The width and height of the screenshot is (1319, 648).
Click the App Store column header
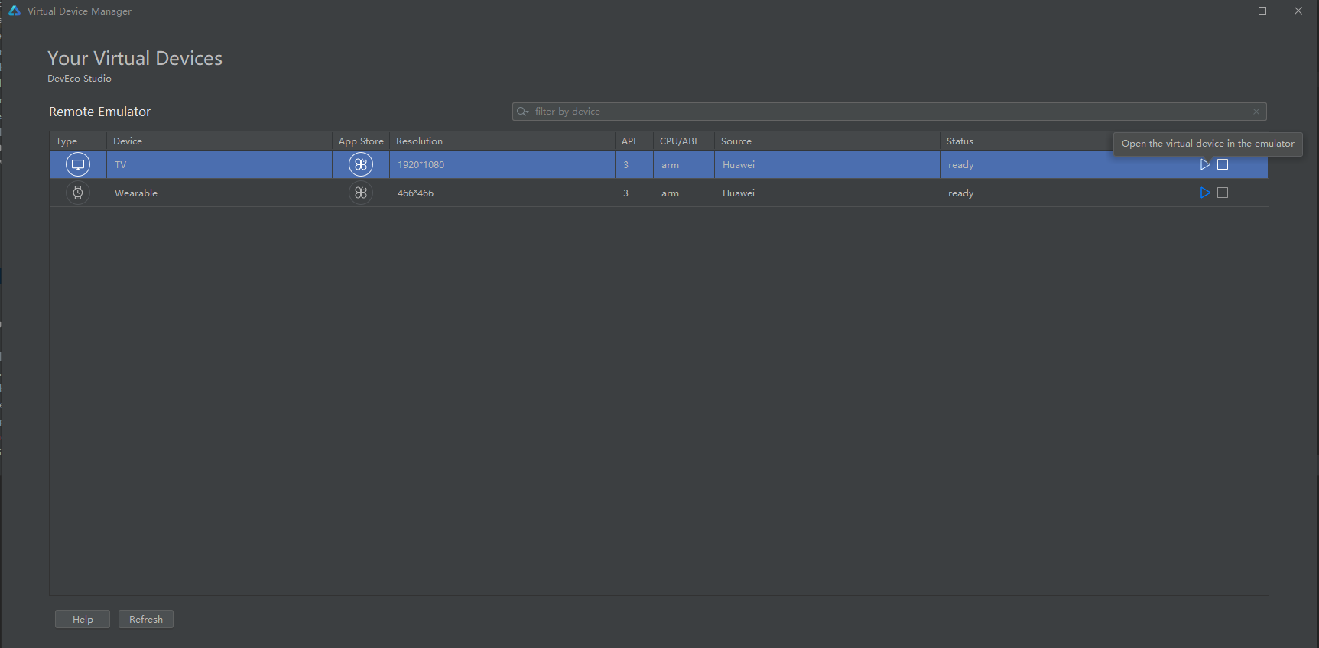pyautogui.click(x=361, y=141)
